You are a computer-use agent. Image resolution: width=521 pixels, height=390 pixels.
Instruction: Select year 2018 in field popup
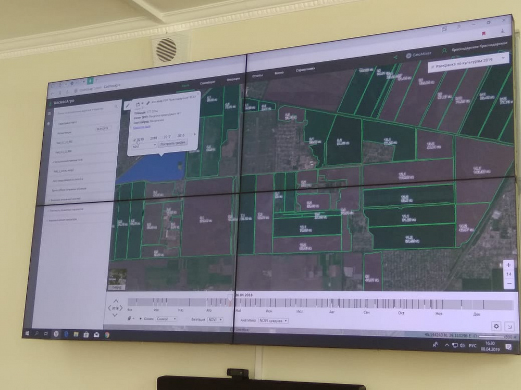point(153,138)
